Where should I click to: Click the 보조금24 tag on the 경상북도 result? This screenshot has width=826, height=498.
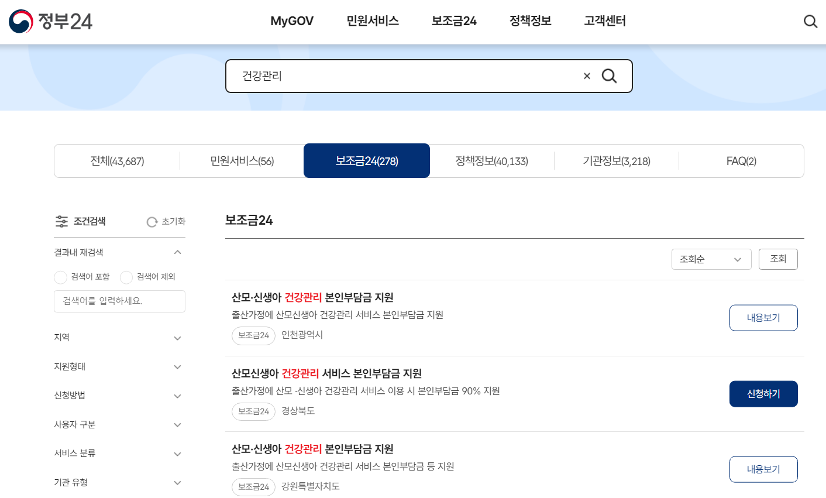coord(253,411)
